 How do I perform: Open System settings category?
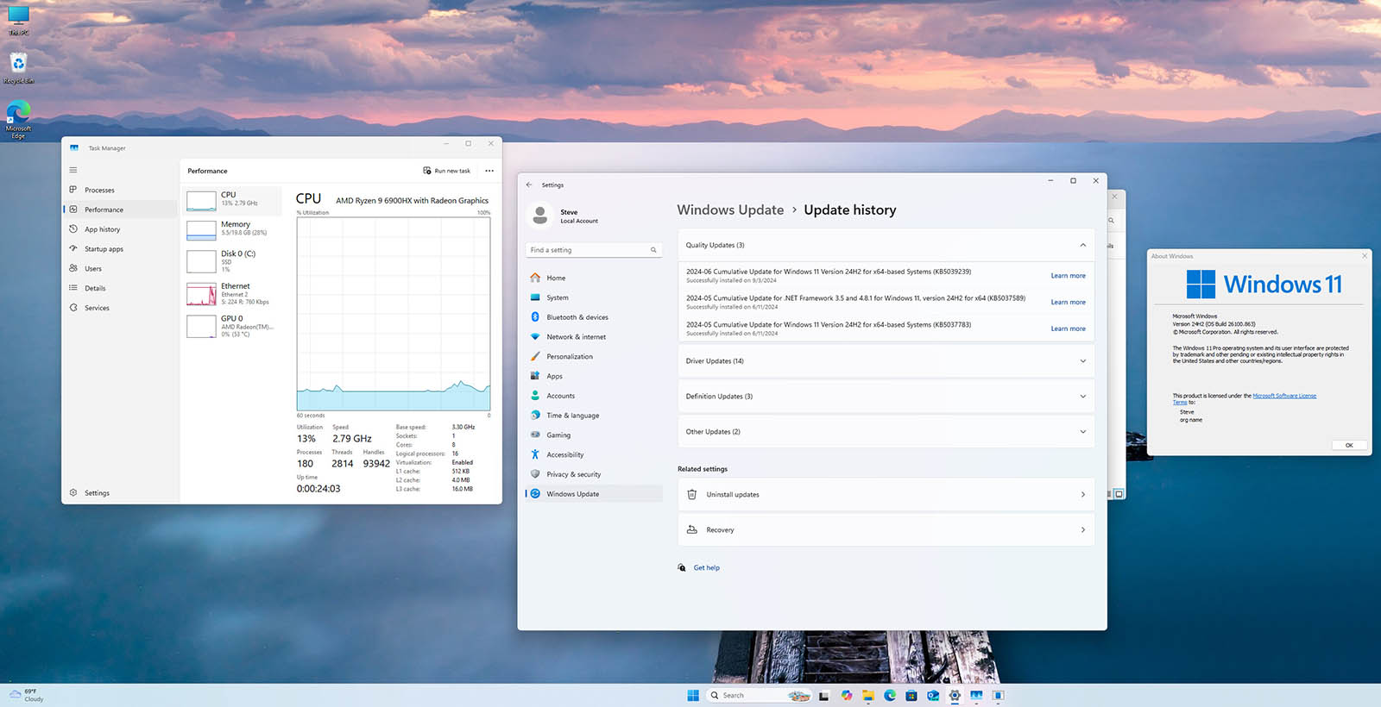594,297
